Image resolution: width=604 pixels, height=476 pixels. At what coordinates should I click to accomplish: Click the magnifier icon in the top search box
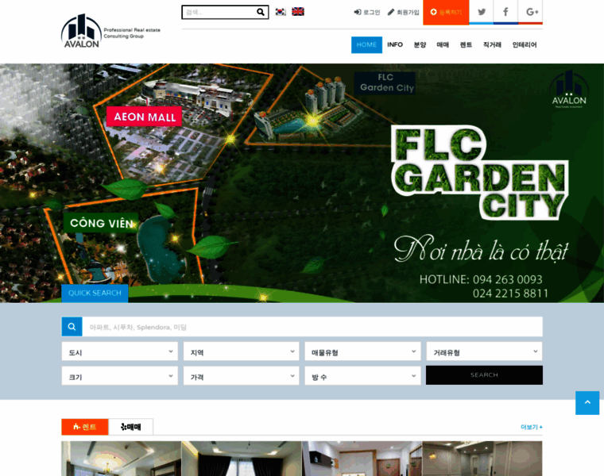click(261, 12)
